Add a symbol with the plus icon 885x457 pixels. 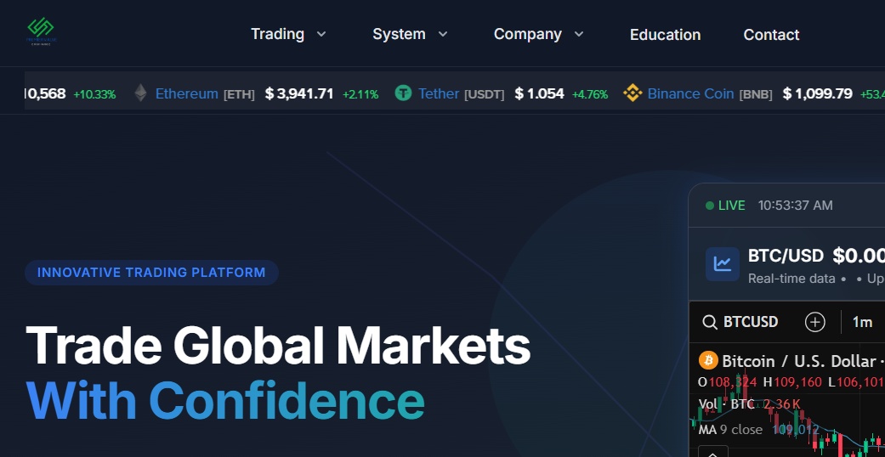point(814,322)
